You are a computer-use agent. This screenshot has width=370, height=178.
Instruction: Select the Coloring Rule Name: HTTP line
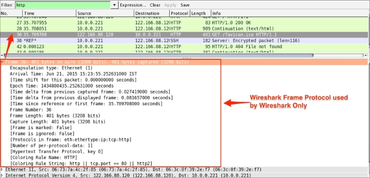pyautogui.click(x=43, y=158)
